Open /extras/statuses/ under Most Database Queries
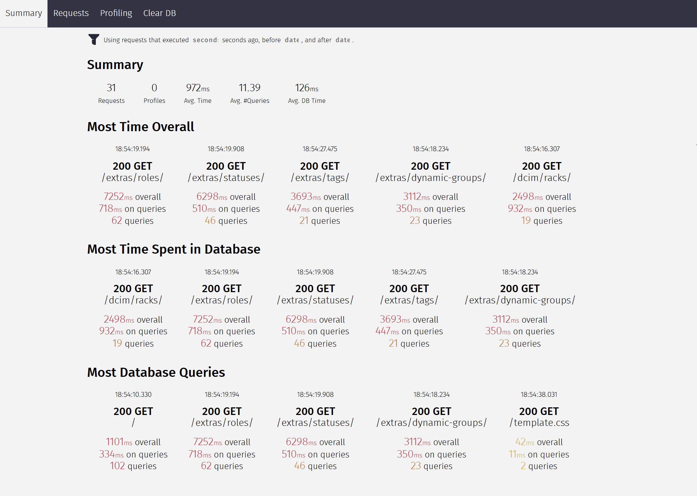Image resolution: width=697 pixels, height=496 pixels. (x=315, y=422)
